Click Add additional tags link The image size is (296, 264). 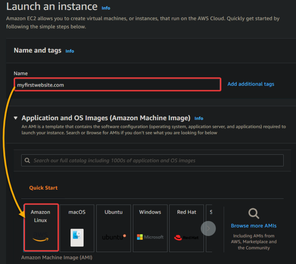251,84
